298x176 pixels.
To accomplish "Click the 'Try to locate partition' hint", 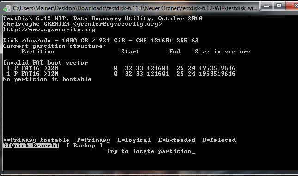I will 149,151.
